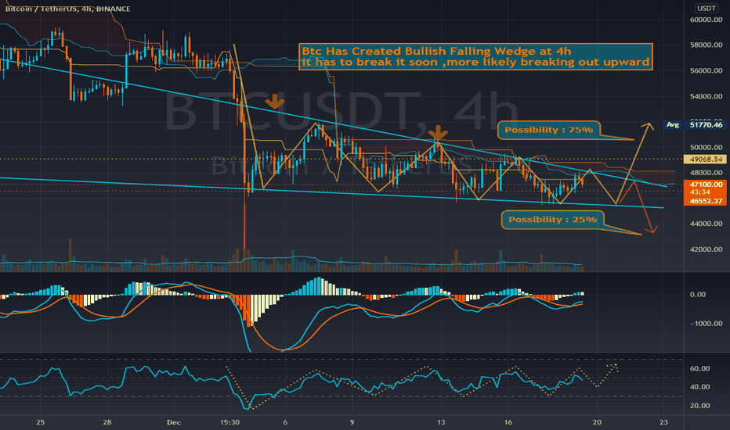Click the 46552.37 price label
The width and height of the screenshot is (730, 430).
706,201
